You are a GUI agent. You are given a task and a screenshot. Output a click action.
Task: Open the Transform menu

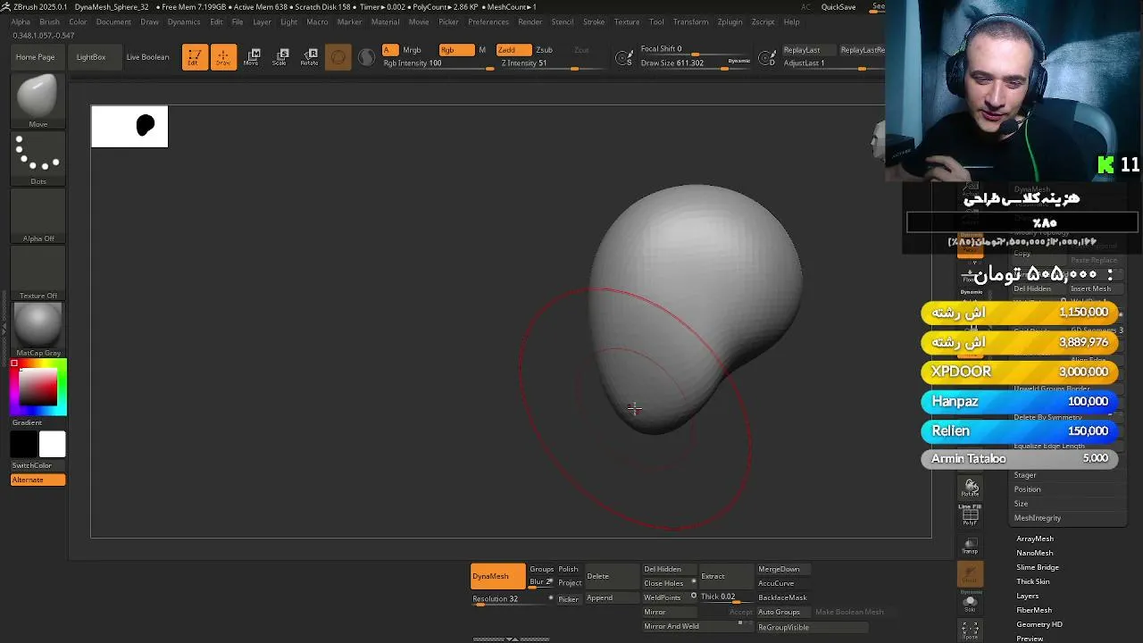(690, 21)
